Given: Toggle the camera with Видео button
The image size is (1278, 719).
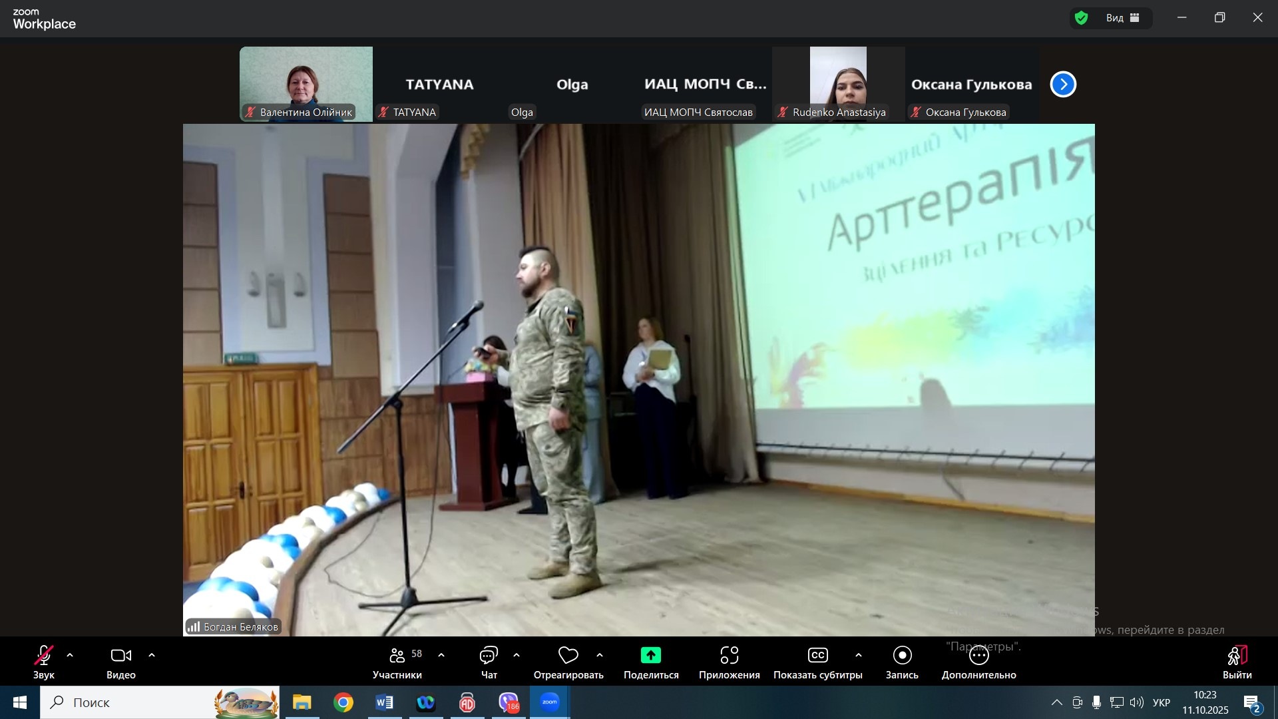Looking at the screenshot, I should 120,656.
